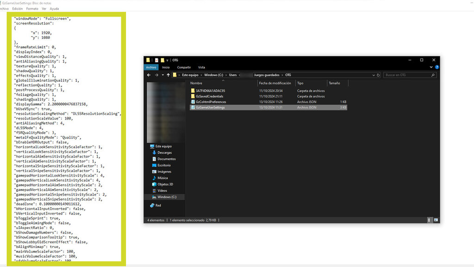
Task: Switch to large icons view in status bar
Action: tap(436, 219)
